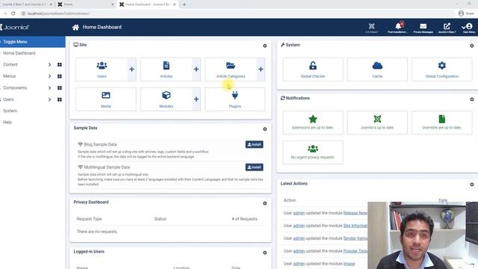
Task: Click the Home Dashboard house icon
Action: [75, 28]
